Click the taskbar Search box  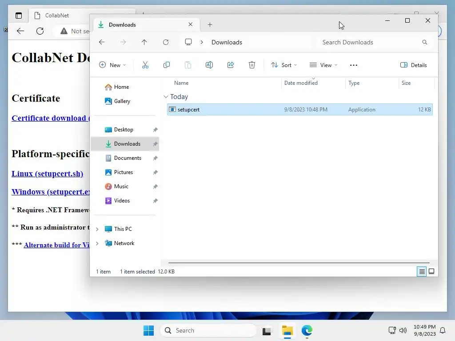click(208, 330)
